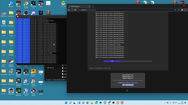This screenshot has width=188, height=105.
Task: Launch OBS Studio from the desktop
Action: tap(26, 13)
